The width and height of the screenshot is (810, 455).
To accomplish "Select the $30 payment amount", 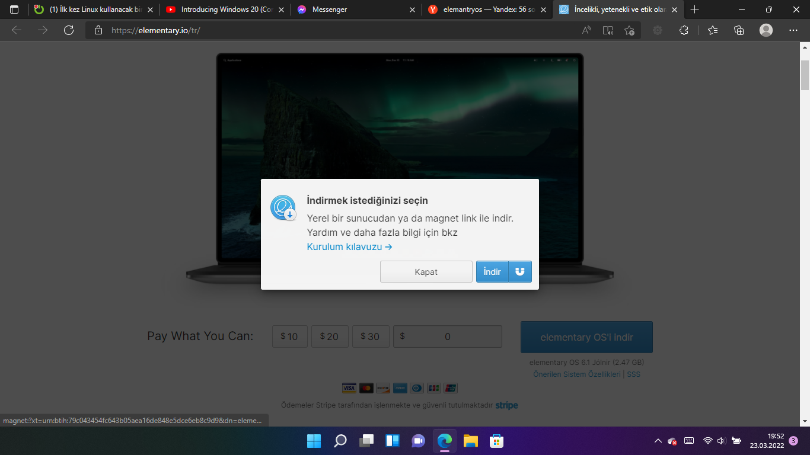I will [x=371, y=337].
